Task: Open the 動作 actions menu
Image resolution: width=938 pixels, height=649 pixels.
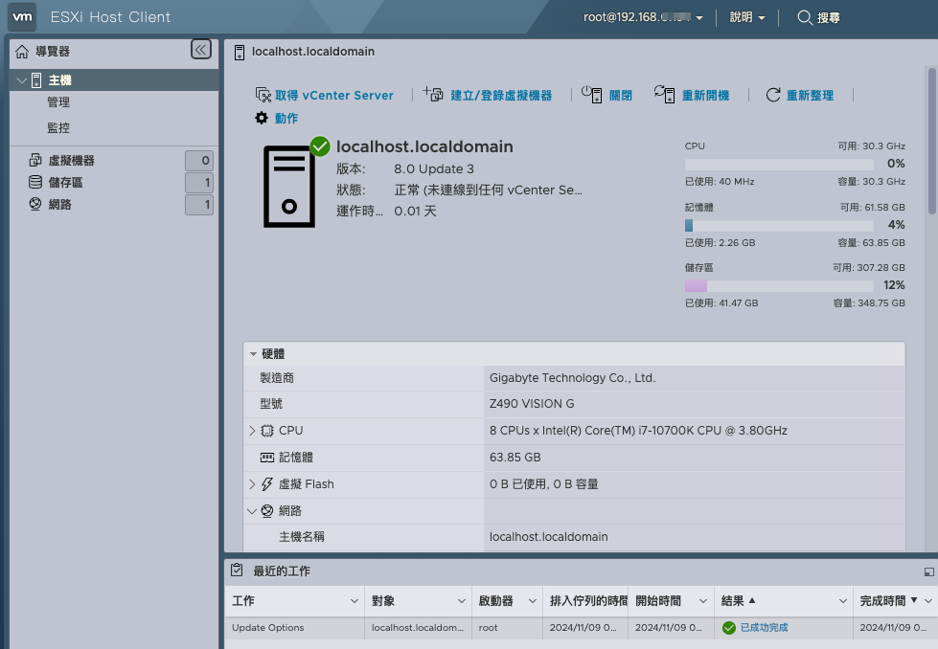Action: click(x=286, y=118)
